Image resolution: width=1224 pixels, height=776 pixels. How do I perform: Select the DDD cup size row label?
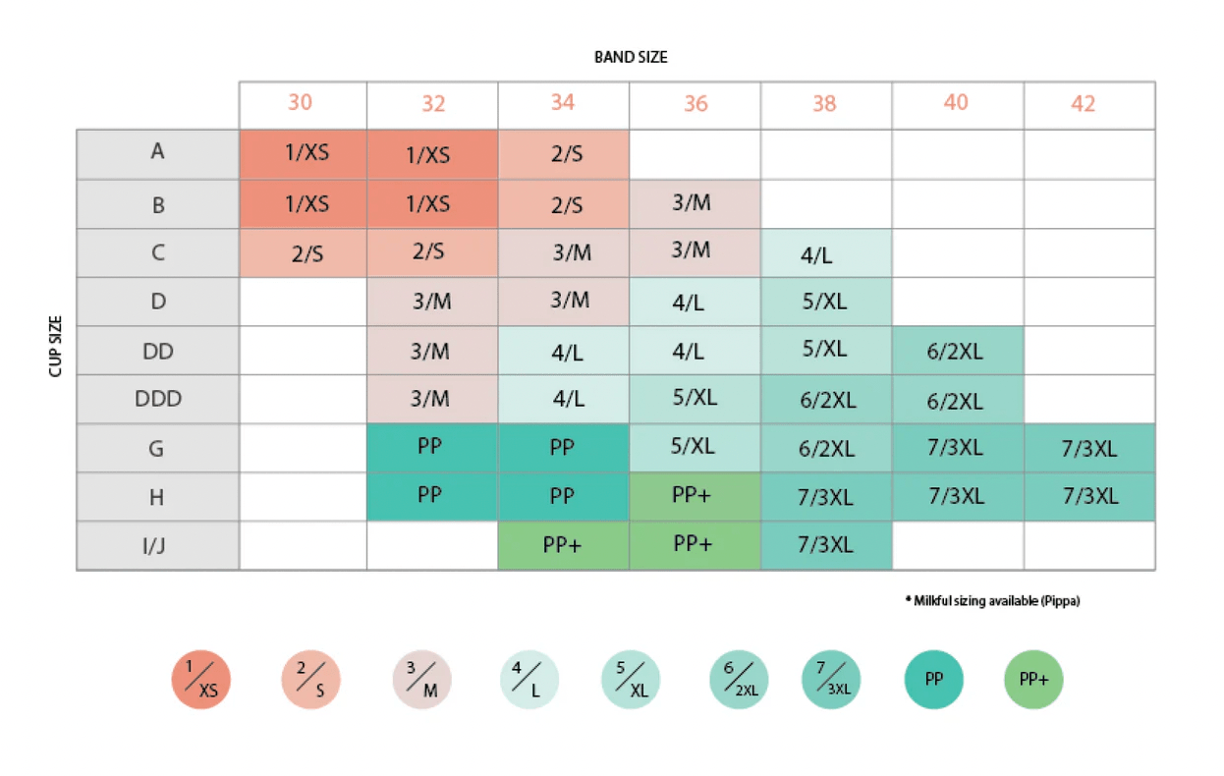coord(158,400)
